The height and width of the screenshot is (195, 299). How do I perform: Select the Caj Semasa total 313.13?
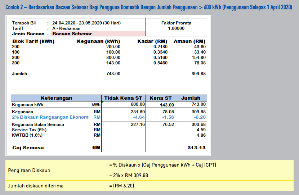pyautogui.click(x=197, y=148)
